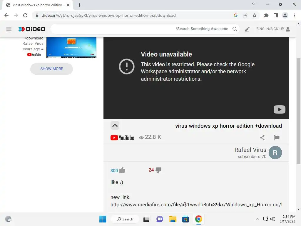Click the Chrome taskbar icon

pyautogui.click(x=199, y=219)
